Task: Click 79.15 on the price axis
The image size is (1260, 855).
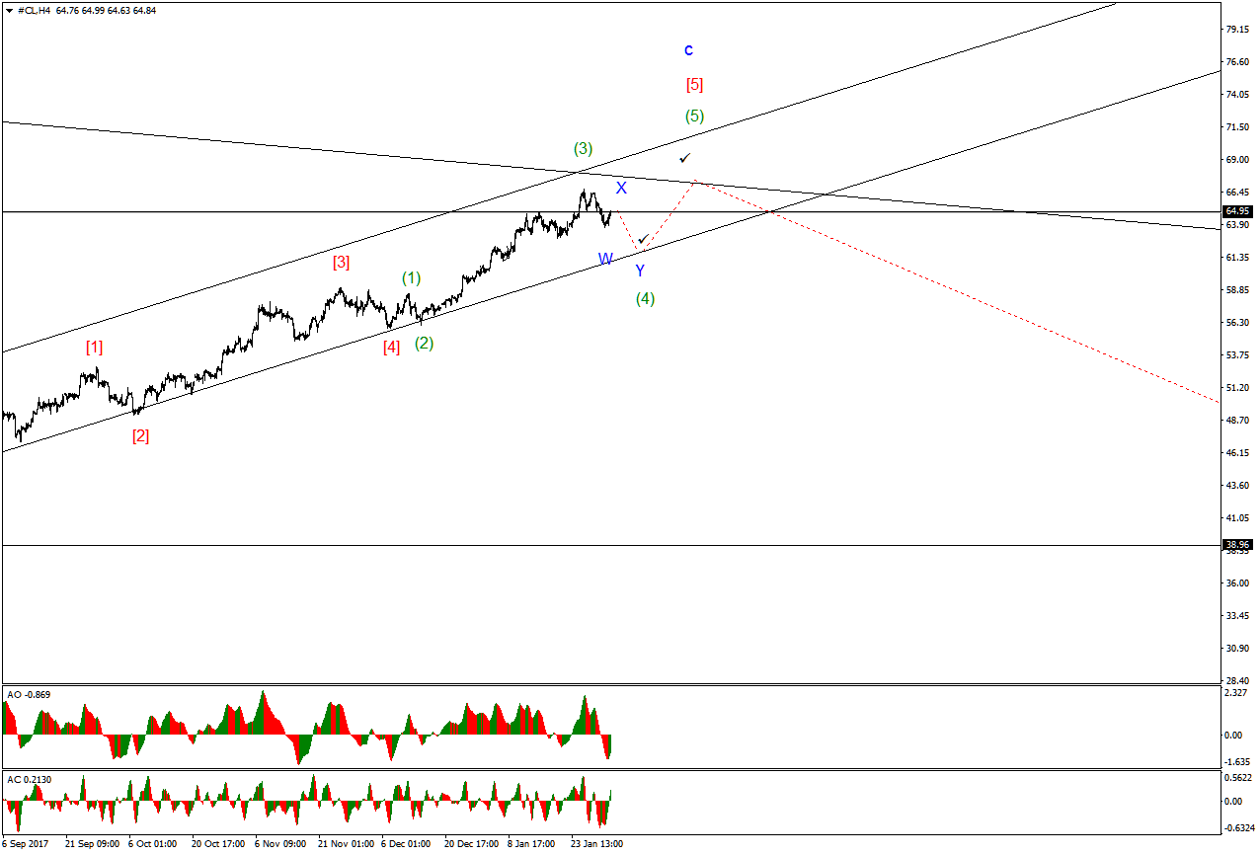Action: pos(1238,30)
